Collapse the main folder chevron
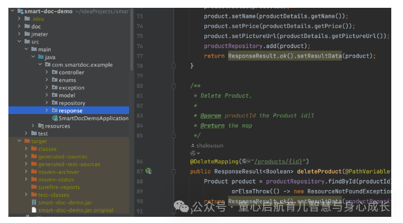 [x=26, y=49]
